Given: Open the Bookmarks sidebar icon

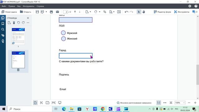Looking at the screenshot, I should point(3,24).
